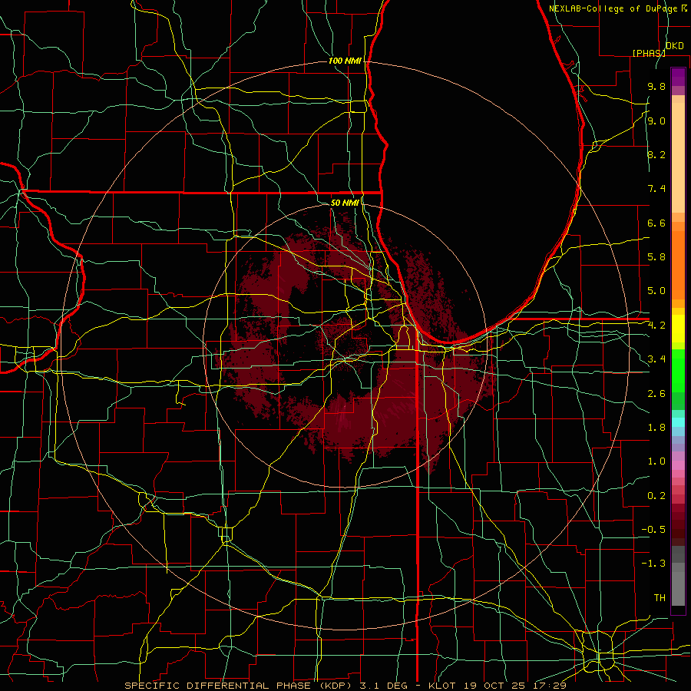
Task: Click the NEXLAB-College of DuPage credit text
Action: 613,8
